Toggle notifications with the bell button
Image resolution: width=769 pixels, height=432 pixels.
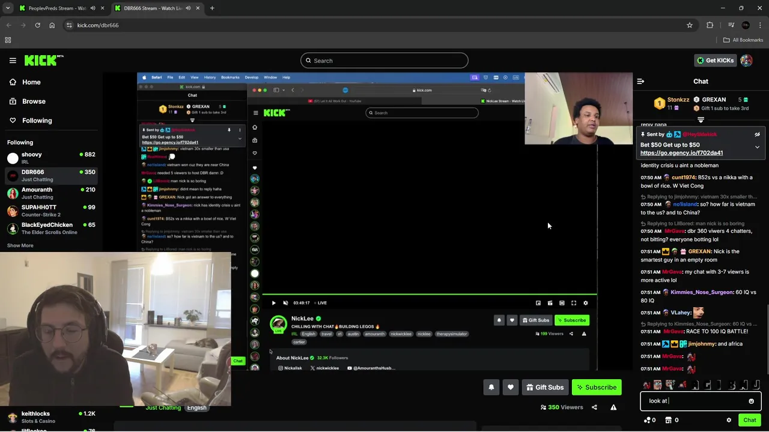pyautogui.click(x=491, y=388)
